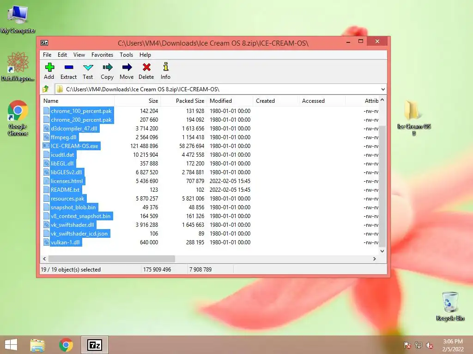Select libEGL.dll file name
The height and width of the screenshot is (354, 473).
62,164
